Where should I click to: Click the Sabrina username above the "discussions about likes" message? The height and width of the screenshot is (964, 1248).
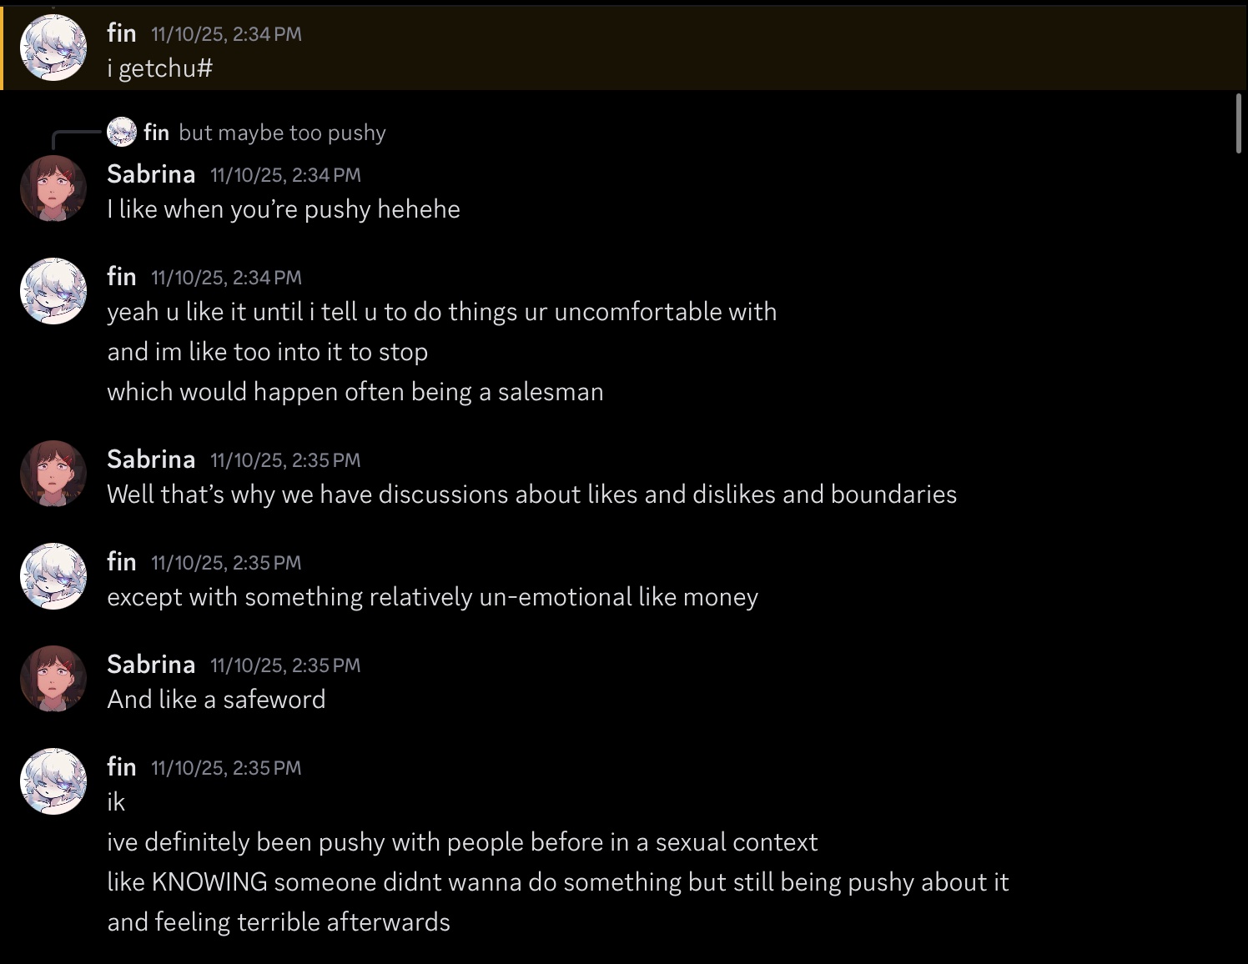pyautogui.click(x=151, y=459)
